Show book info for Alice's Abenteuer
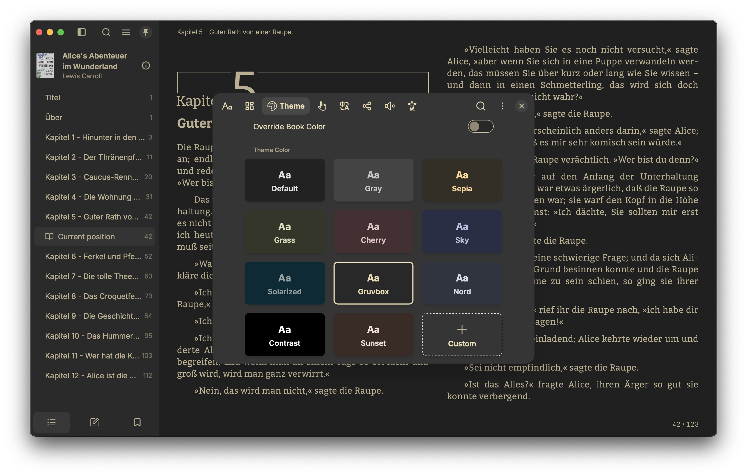This screenshot has width=747, height=476. [146, 65]
